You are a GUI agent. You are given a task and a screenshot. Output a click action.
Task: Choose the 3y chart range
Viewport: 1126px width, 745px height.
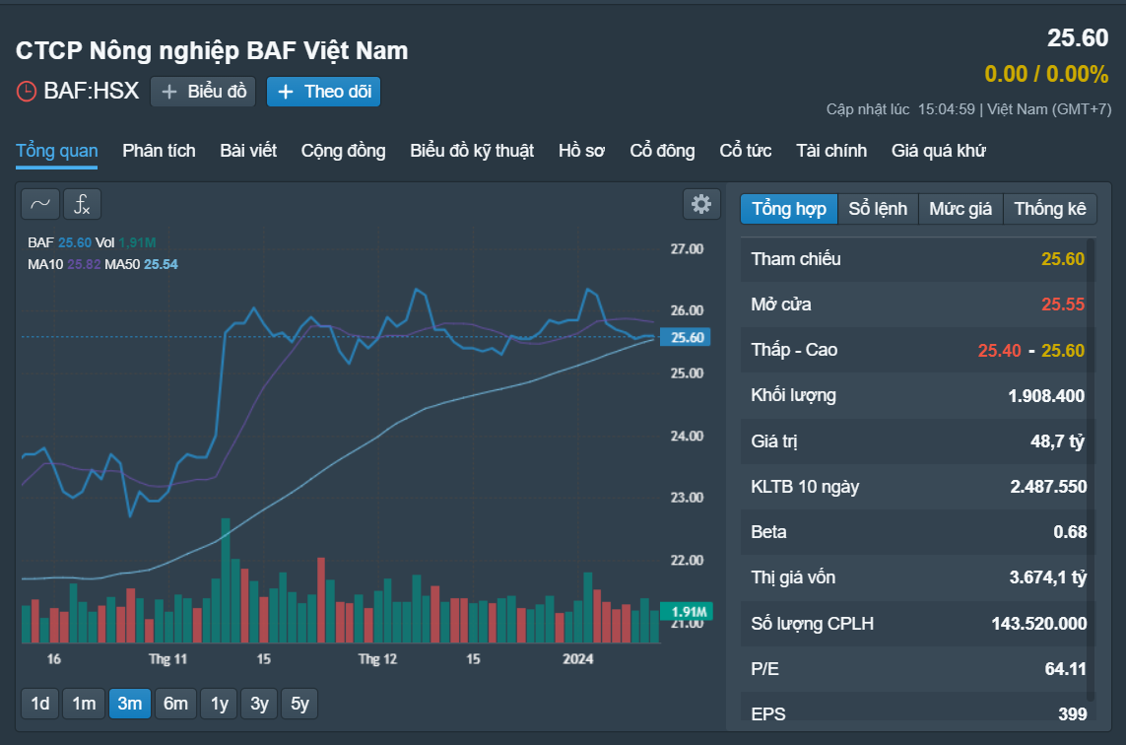coord(259,704)
